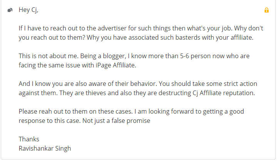Click the sender name 'Ravishankar Singh'
The width and height of the screenshot is (277, 161).
[45, 148]
